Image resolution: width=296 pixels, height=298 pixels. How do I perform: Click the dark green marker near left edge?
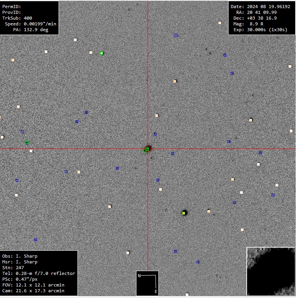click(27, 143)
